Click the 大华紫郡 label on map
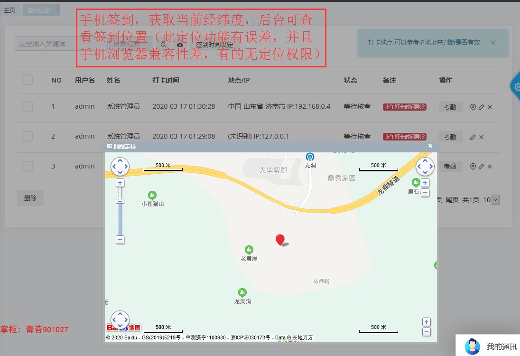This screenshot has width=520, height=356. pyautogui.click(x=273, y=170)
